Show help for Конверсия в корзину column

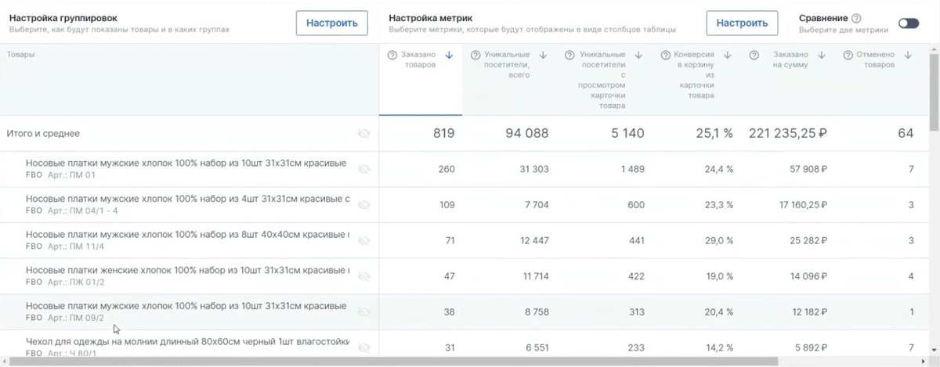(666, 55)
